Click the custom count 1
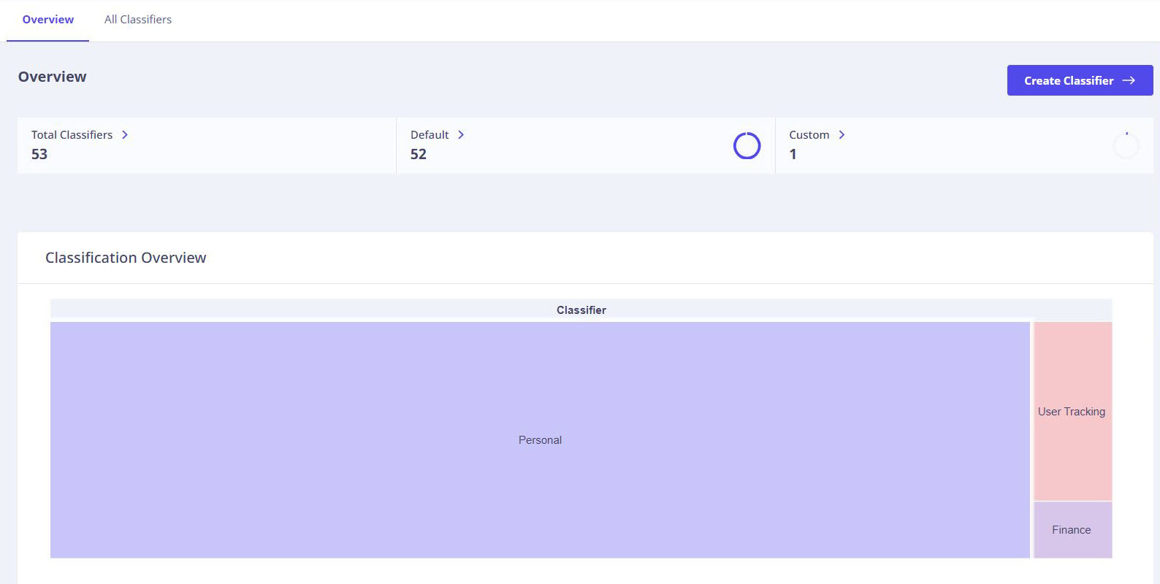This screenshot has height=584, width=1160. click(x=793, y=154)
